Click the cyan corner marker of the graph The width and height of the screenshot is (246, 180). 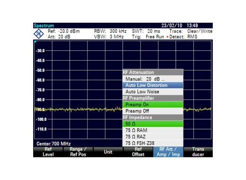(x=35, y=42)
